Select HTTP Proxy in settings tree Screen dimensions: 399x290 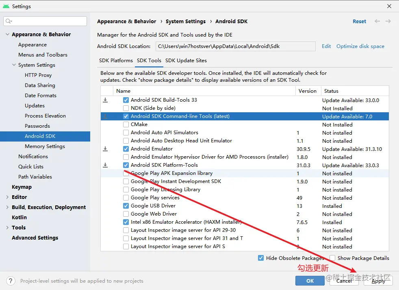(x=38, y=75)
